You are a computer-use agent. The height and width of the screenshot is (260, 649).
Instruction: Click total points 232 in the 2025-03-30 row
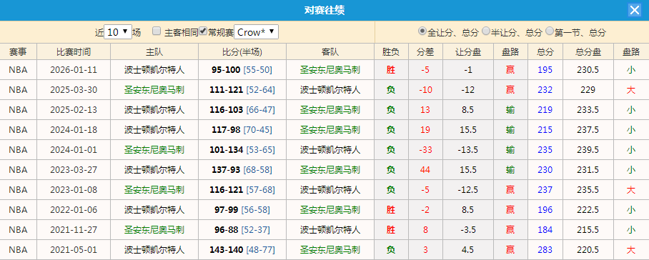click(x=545, y=90)
